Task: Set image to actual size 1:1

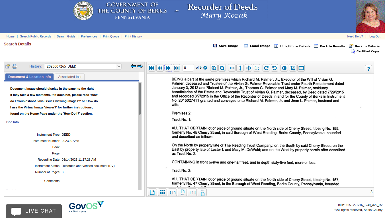Action: tap(257, 68)
